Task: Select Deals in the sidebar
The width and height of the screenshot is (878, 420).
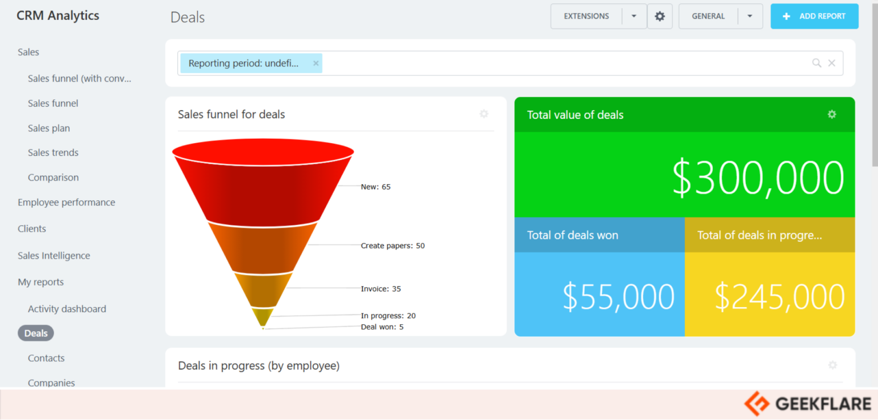Action: pos(36,333)
